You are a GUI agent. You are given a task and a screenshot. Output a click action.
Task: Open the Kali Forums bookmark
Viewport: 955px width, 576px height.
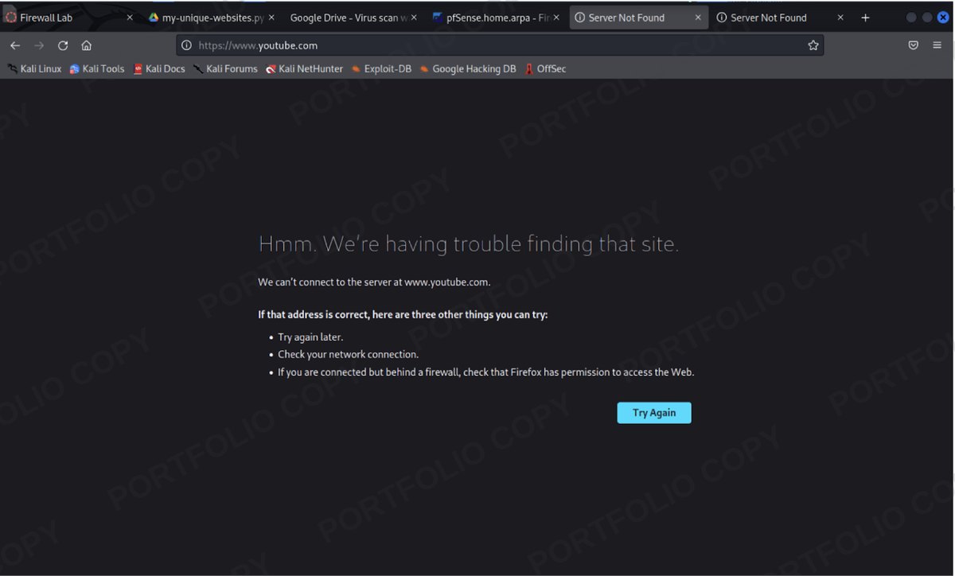[x=225, y=69]
